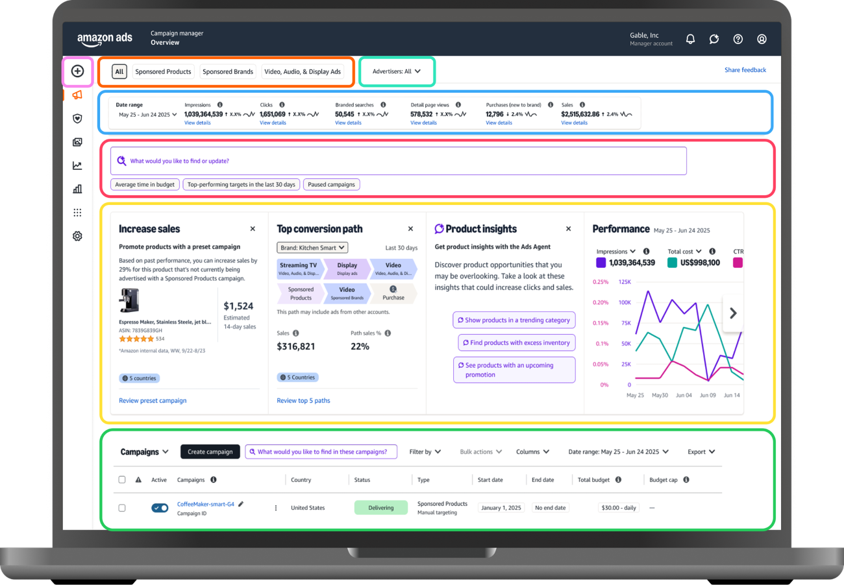This screenshot has width=844, height=585.
Task: Open the notifications bell icon
Action: 690,39
